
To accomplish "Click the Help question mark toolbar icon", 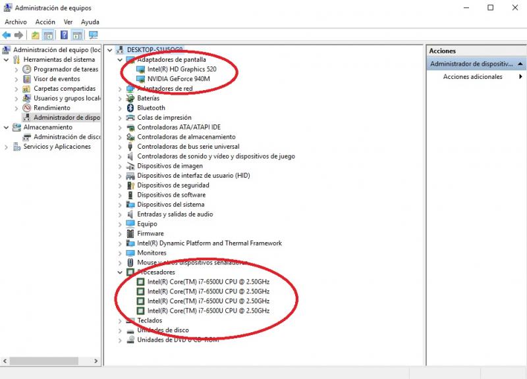I will coord(64,35).
